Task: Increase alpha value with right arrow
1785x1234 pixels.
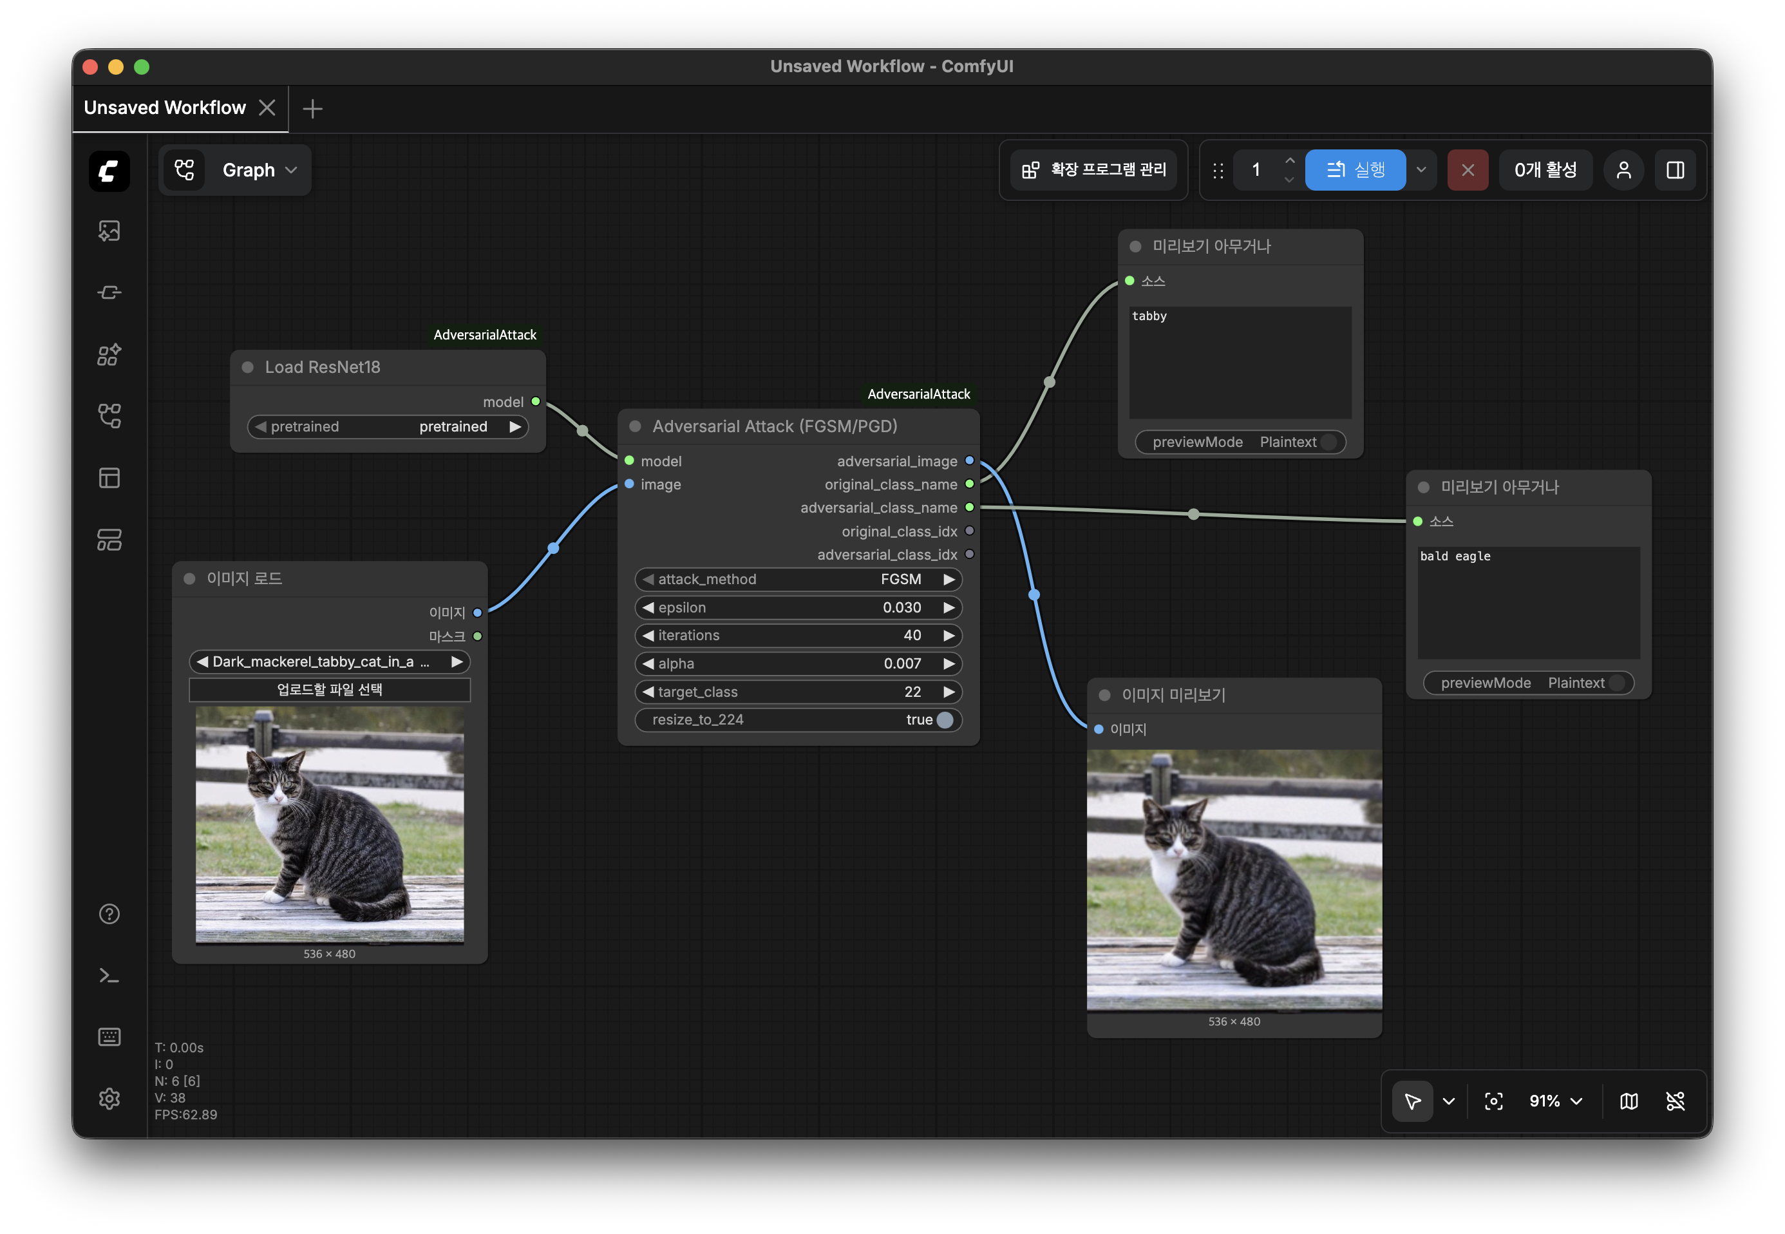Action: (x=949, y=663)
